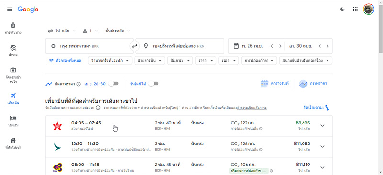This screenshot has height=175, width=383.
Task: Open the ไป-กลับ trip type dropdown
Action: [62, 31]
